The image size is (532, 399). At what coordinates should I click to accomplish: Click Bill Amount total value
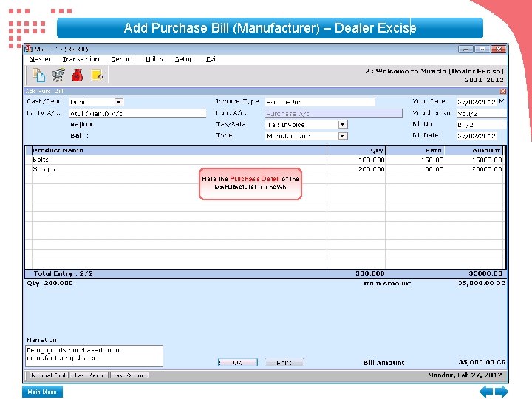pyautogui.click(x=482, y=362)
